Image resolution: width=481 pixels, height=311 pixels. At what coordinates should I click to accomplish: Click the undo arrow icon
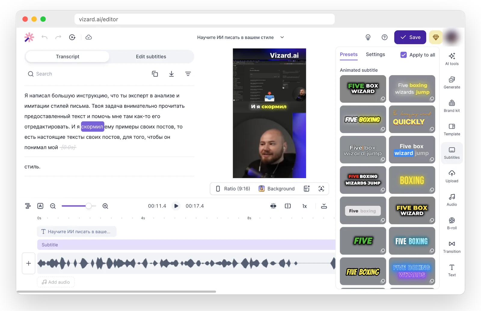click(x=44, y=37)
